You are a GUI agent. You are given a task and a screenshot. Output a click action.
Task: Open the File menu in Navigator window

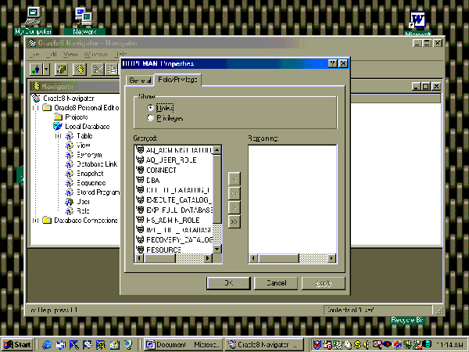[x=34, y=55]
